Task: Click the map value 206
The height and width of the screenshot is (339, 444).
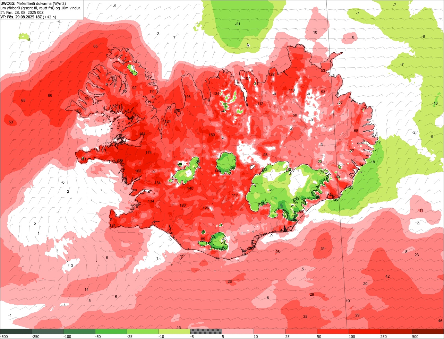Action: click(x=120, y=160)
